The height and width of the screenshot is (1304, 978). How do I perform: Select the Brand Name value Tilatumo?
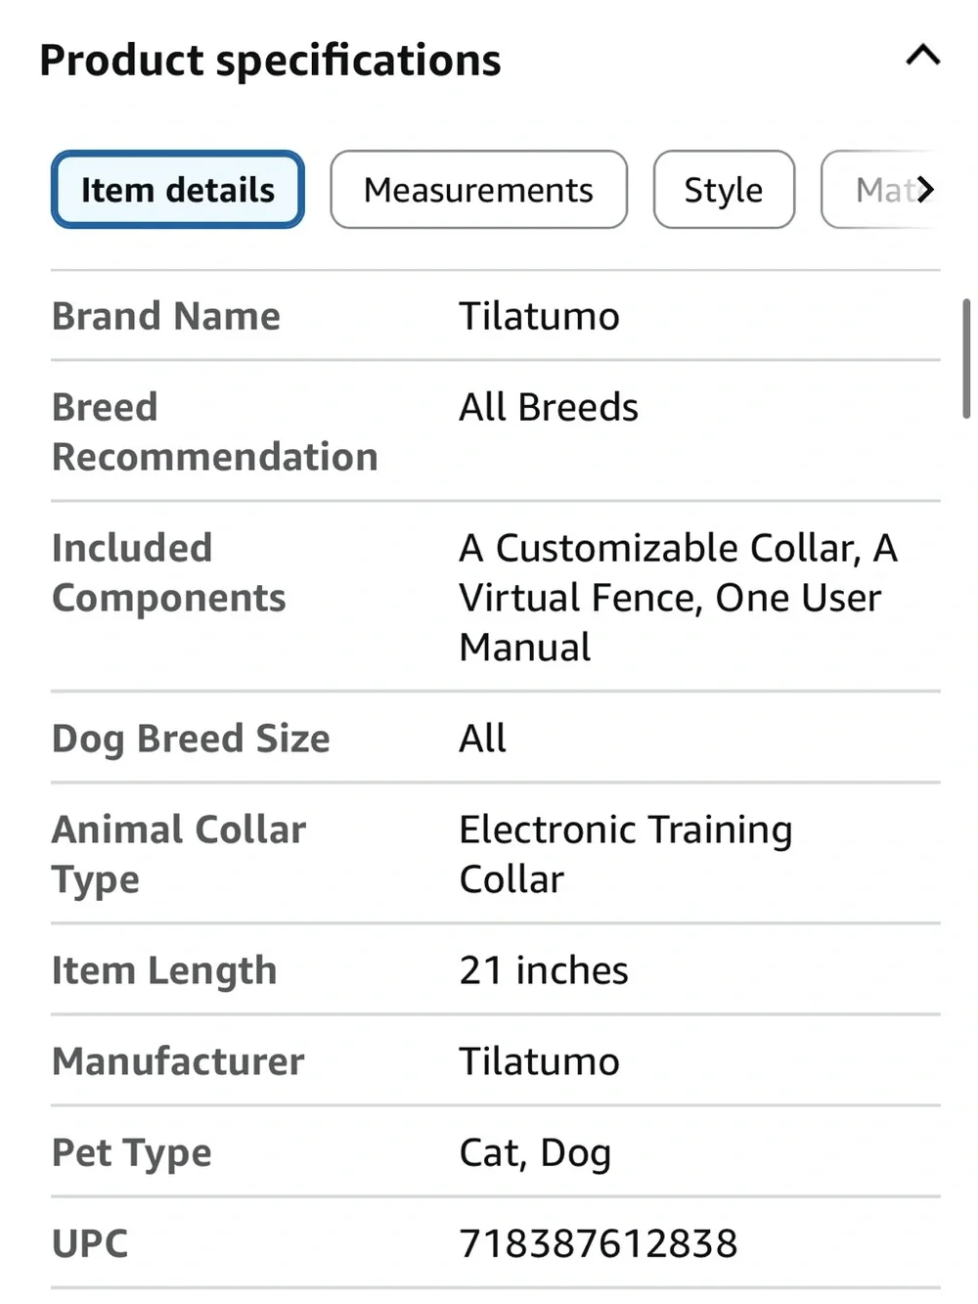point(540,316)
